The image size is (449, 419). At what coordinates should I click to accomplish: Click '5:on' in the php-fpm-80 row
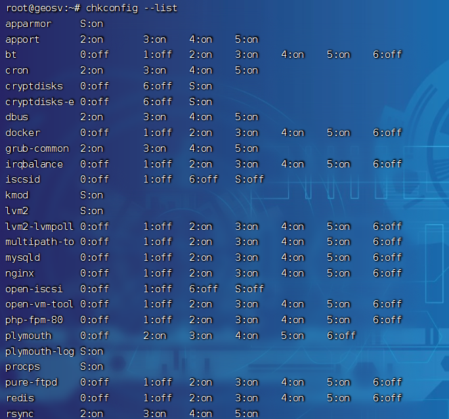[x=339, y=320]
